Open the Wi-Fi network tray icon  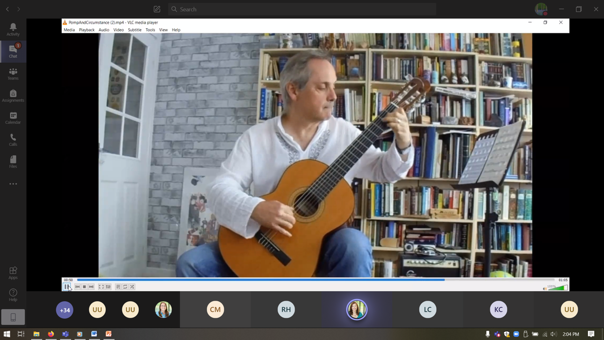[x=545, y=334]
